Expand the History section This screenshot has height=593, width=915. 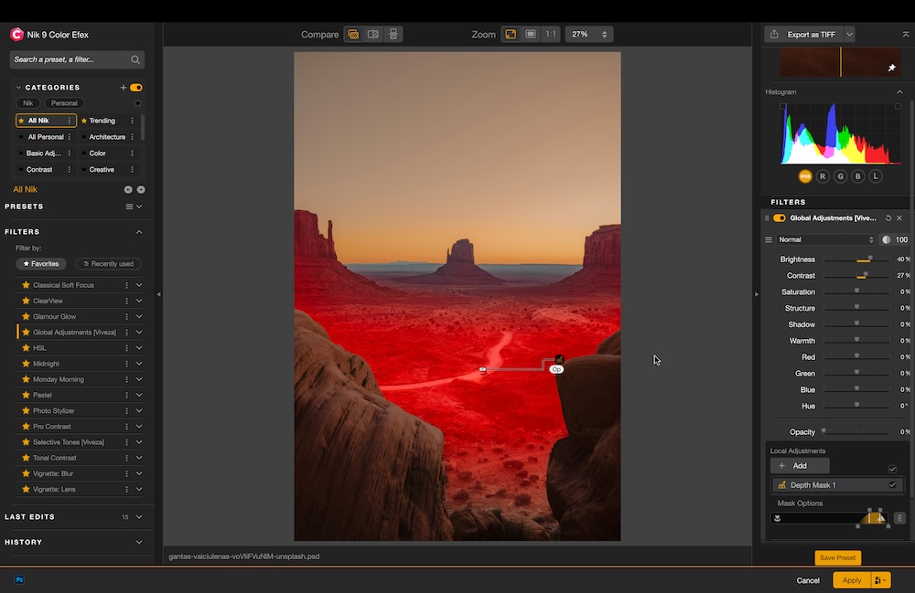click(x=139, y=542)
